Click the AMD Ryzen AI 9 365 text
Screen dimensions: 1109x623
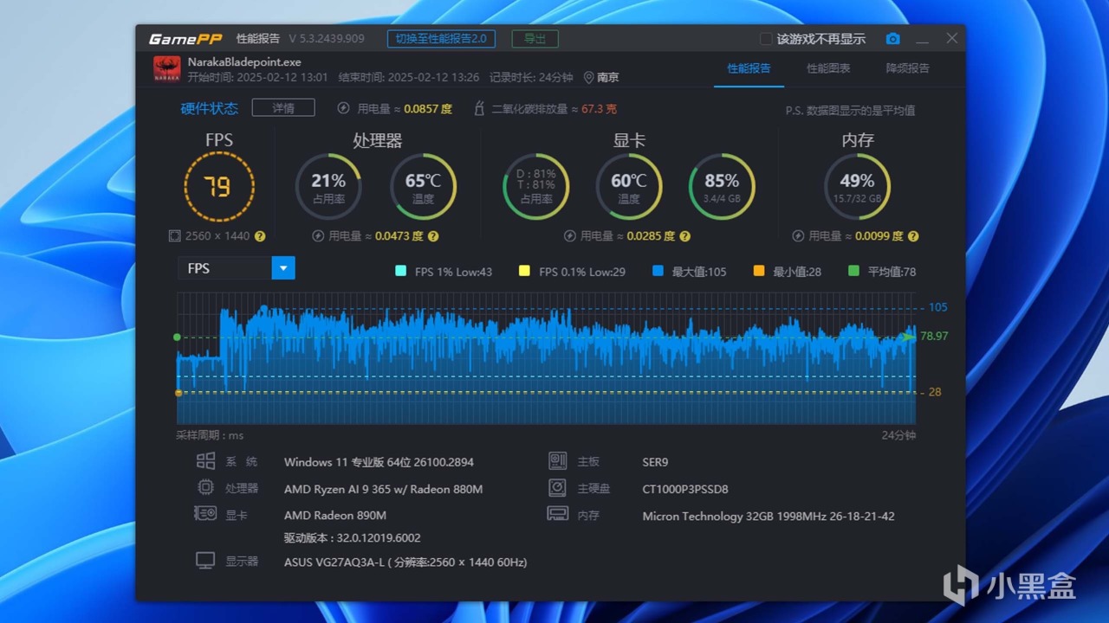point(383,489)
